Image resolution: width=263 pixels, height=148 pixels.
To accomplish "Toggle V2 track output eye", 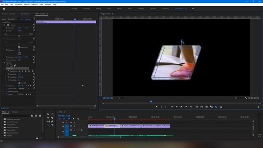I will coord(74,123).
